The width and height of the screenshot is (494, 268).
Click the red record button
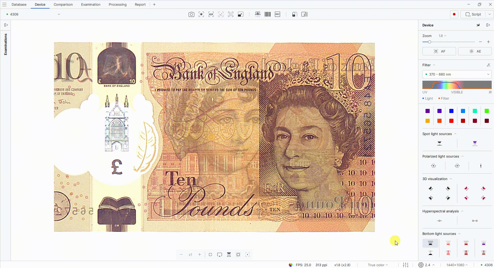pos(454,14)
